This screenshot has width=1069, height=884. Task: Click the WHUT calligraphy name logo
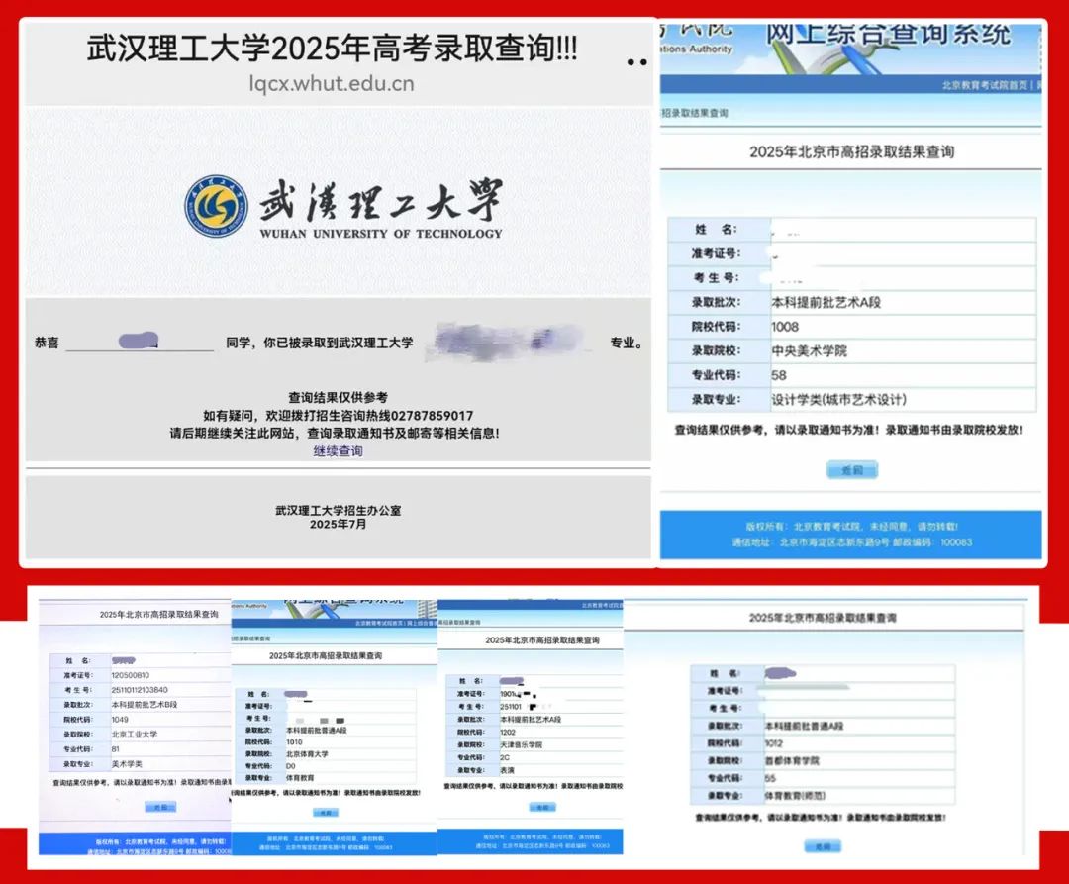point(380,207)
